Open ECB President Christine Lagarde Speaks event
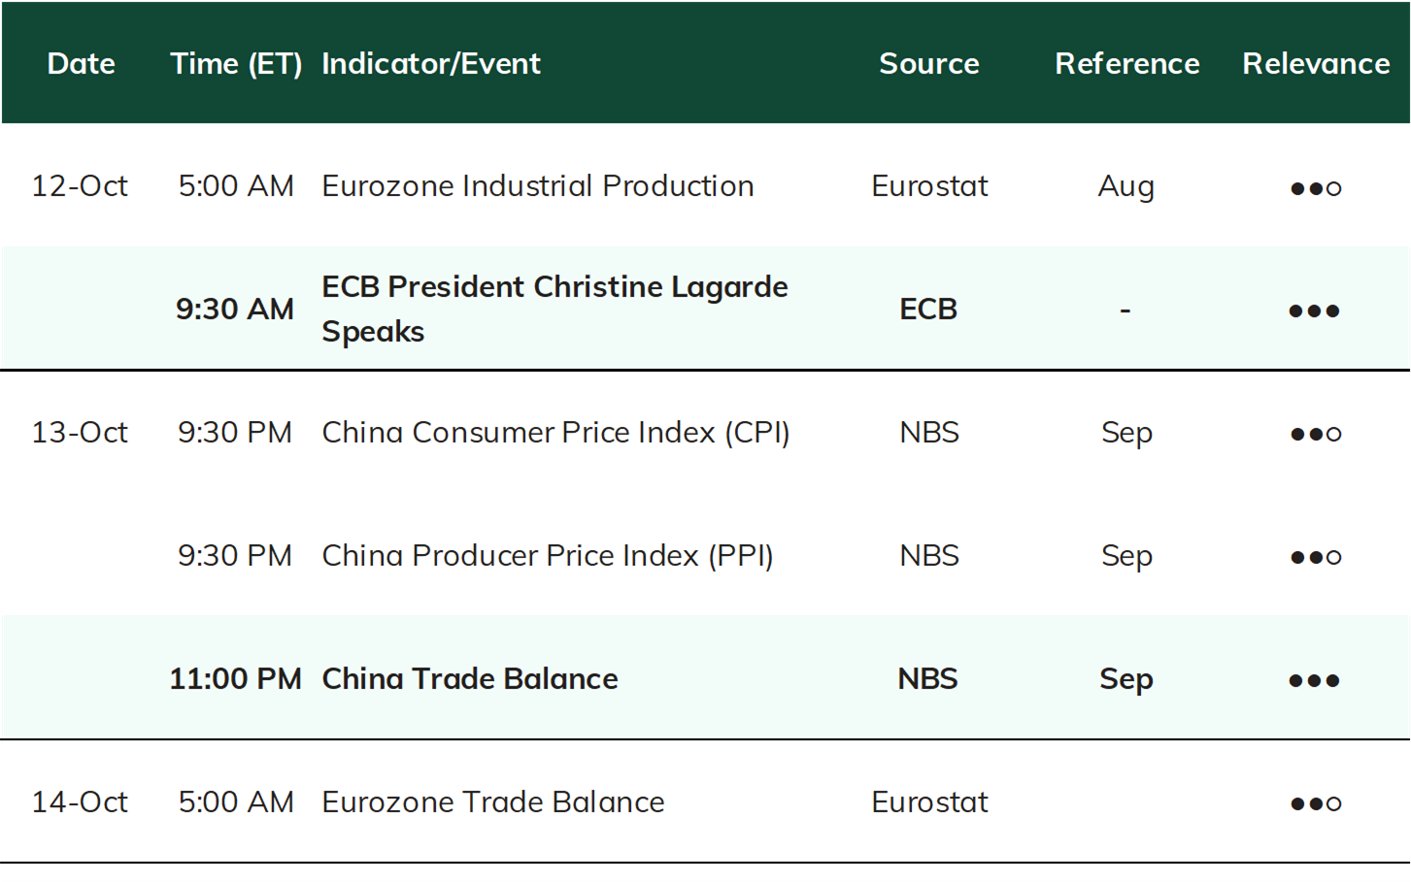The height and width of the screenshot is (882, 1411). pyautogui.click(x=554, y=309)
